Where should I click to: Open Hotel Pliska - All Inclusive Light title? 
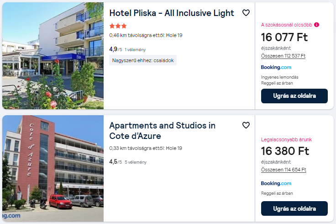pos(172,13)
